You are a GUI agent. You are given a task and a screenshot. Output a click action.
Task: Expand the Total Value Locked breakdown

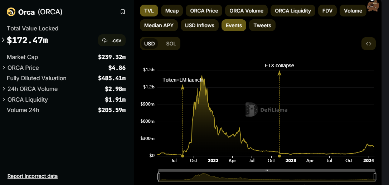(x=3, y=40)
